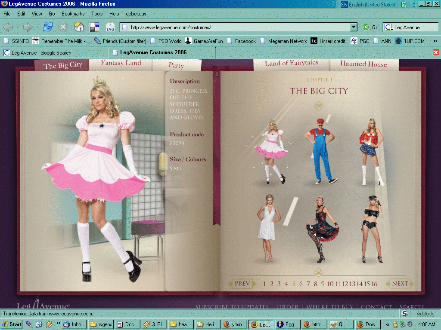Click the green Go arrow icon
Viewport: 441px width, 330px height.
click(x=366, y=27)
